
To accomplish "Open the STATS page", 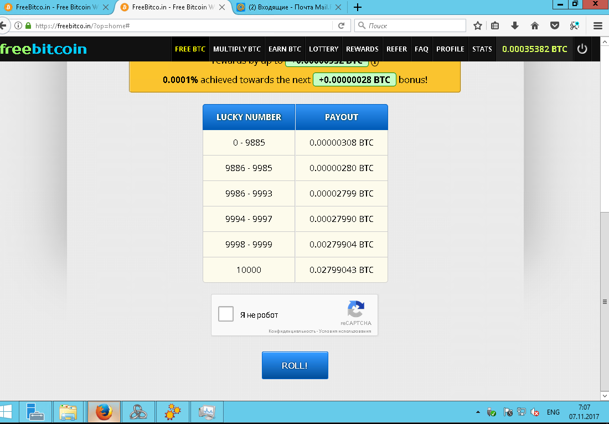I will click(x=482, y=49).
